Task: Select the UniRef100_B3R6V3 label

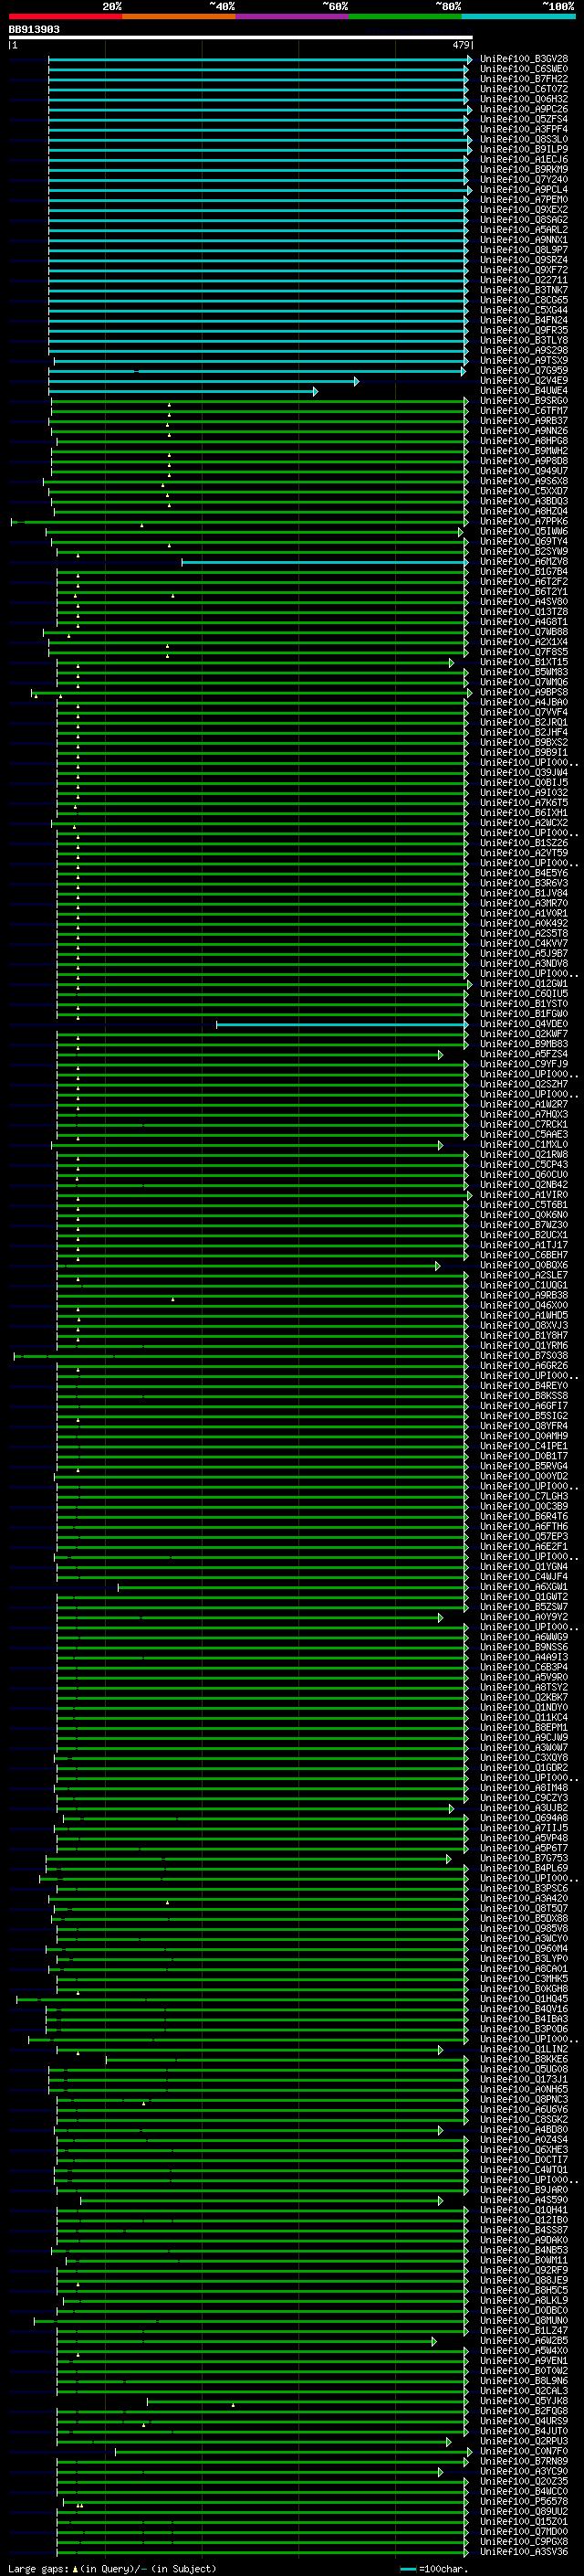Action: (524, 884)
